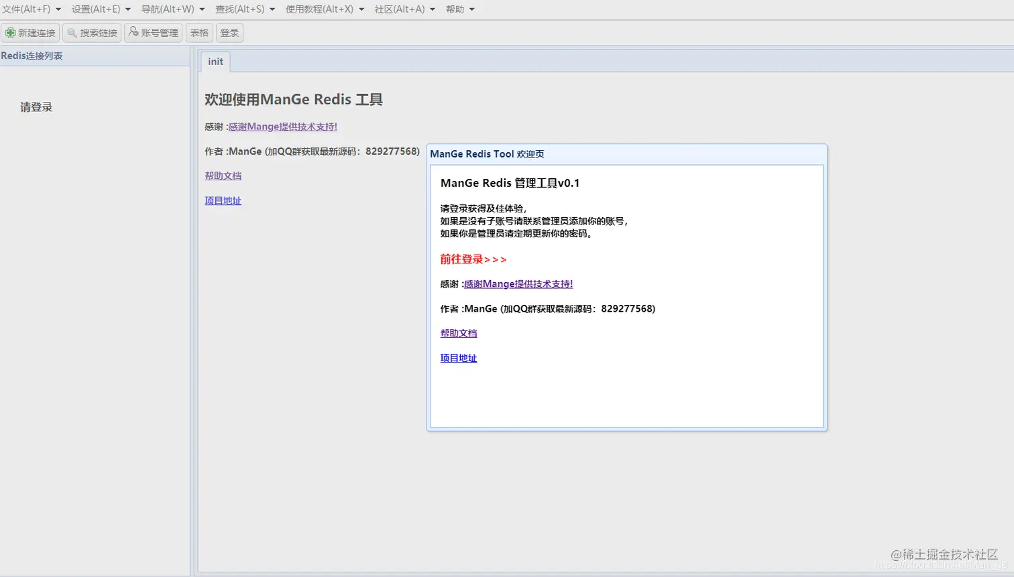
Task: Click red 前往登录>>> link in popup
Action: coord(473,259)
